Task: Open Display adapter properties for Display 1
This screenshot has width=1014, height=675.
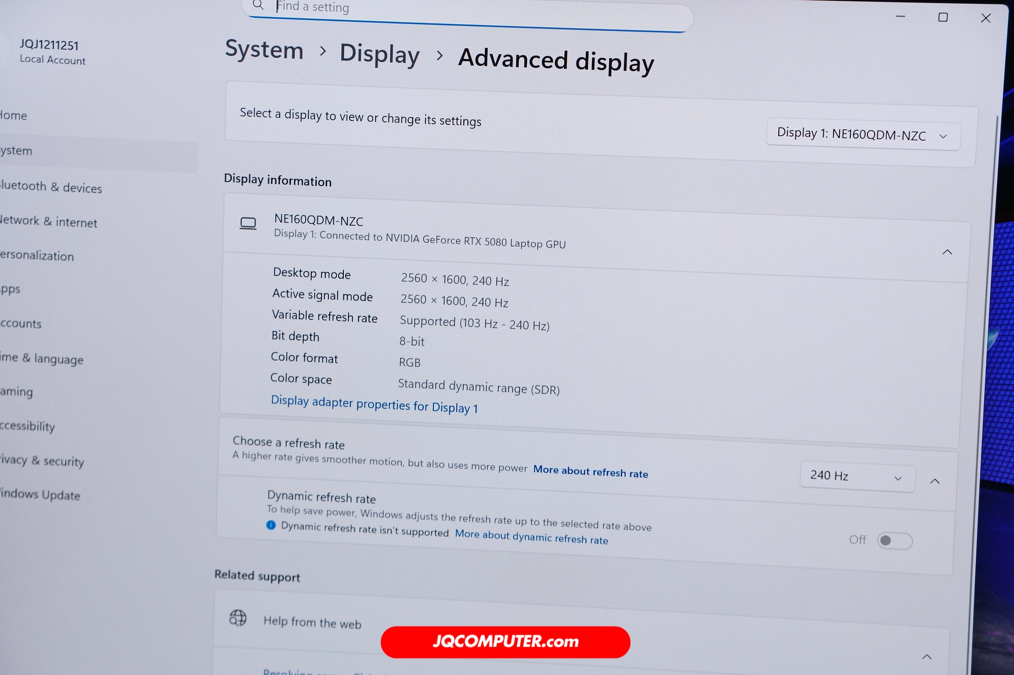Action: pos(375,405)
